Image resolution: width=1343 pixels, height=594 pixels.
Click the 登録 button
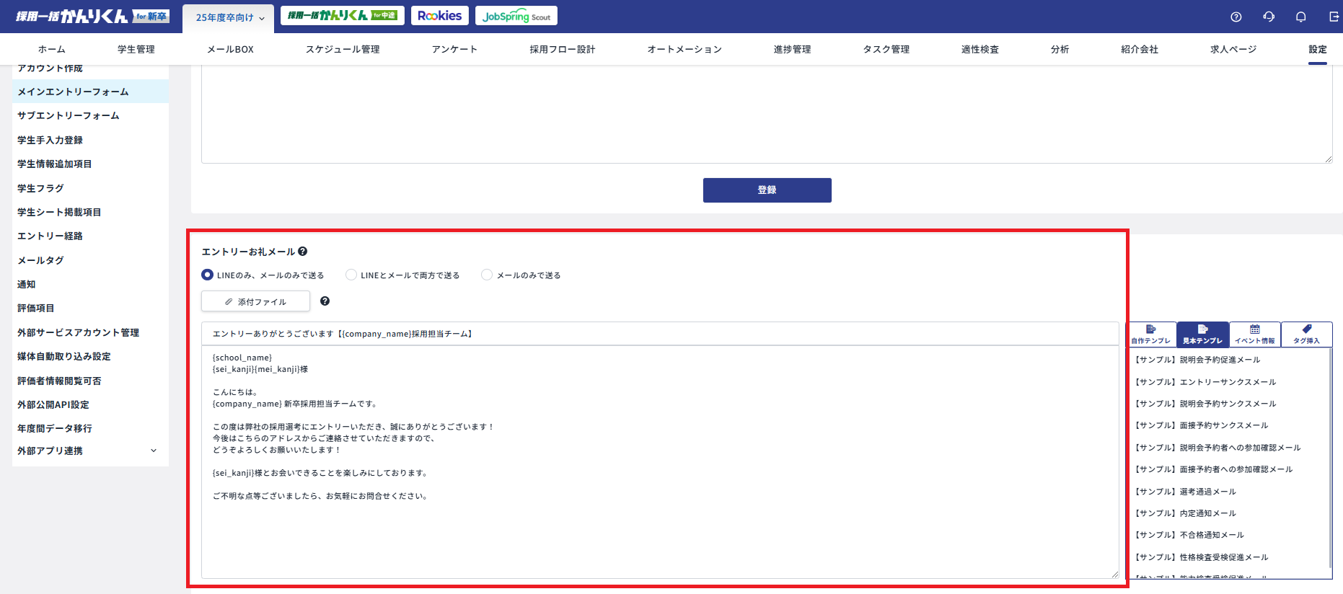point(767,190)
